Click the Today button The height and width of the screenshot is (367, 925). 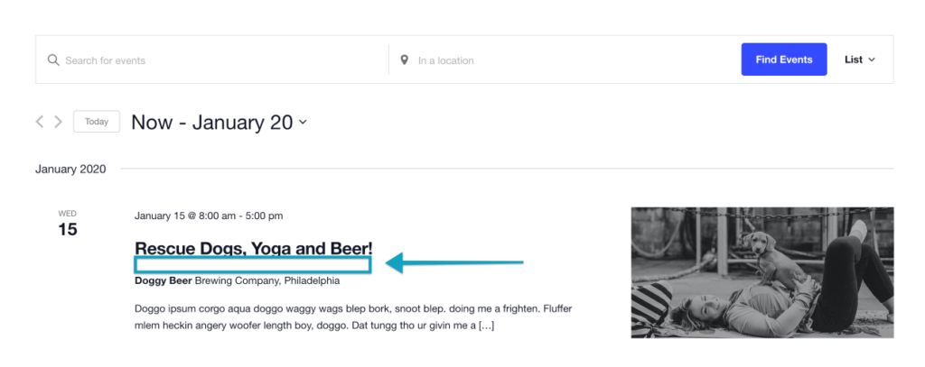97,122
